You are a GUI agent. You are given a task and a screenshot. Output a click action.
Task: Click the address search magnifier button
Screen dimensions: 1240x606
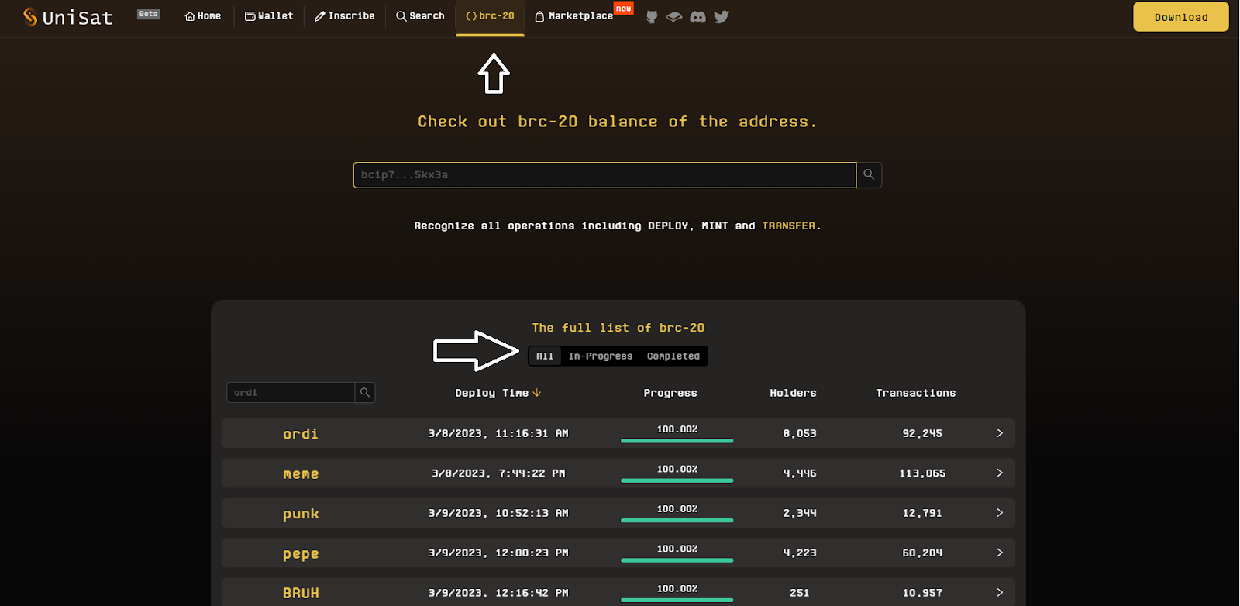869,175
